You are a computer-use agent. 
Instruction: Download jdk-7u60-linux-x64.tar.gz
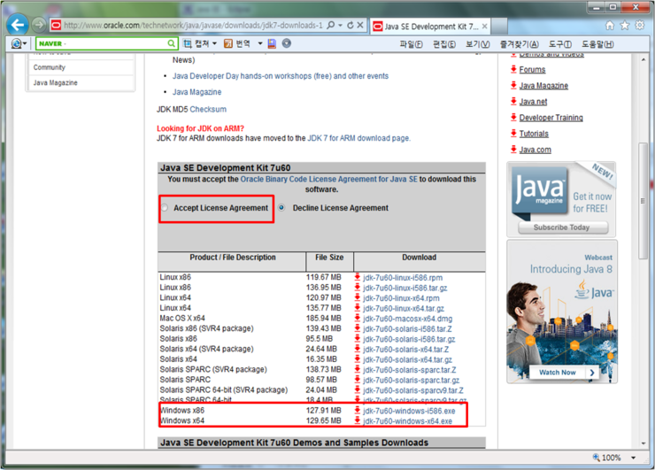point(404,308)
